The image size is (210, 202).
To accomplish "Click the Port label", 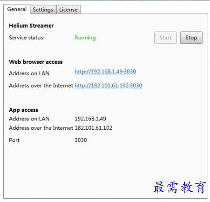I will (14, 140).
